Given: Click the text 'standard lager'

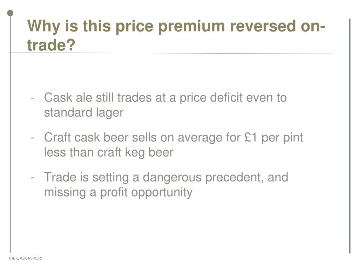Looking at the screenshot, I should [83, 112].
